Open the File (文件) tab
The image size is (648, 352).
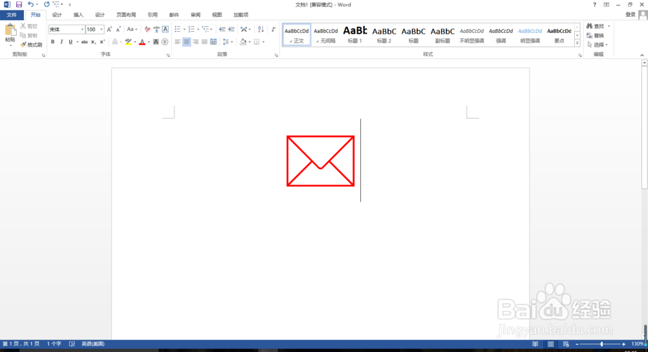(12, 15)
